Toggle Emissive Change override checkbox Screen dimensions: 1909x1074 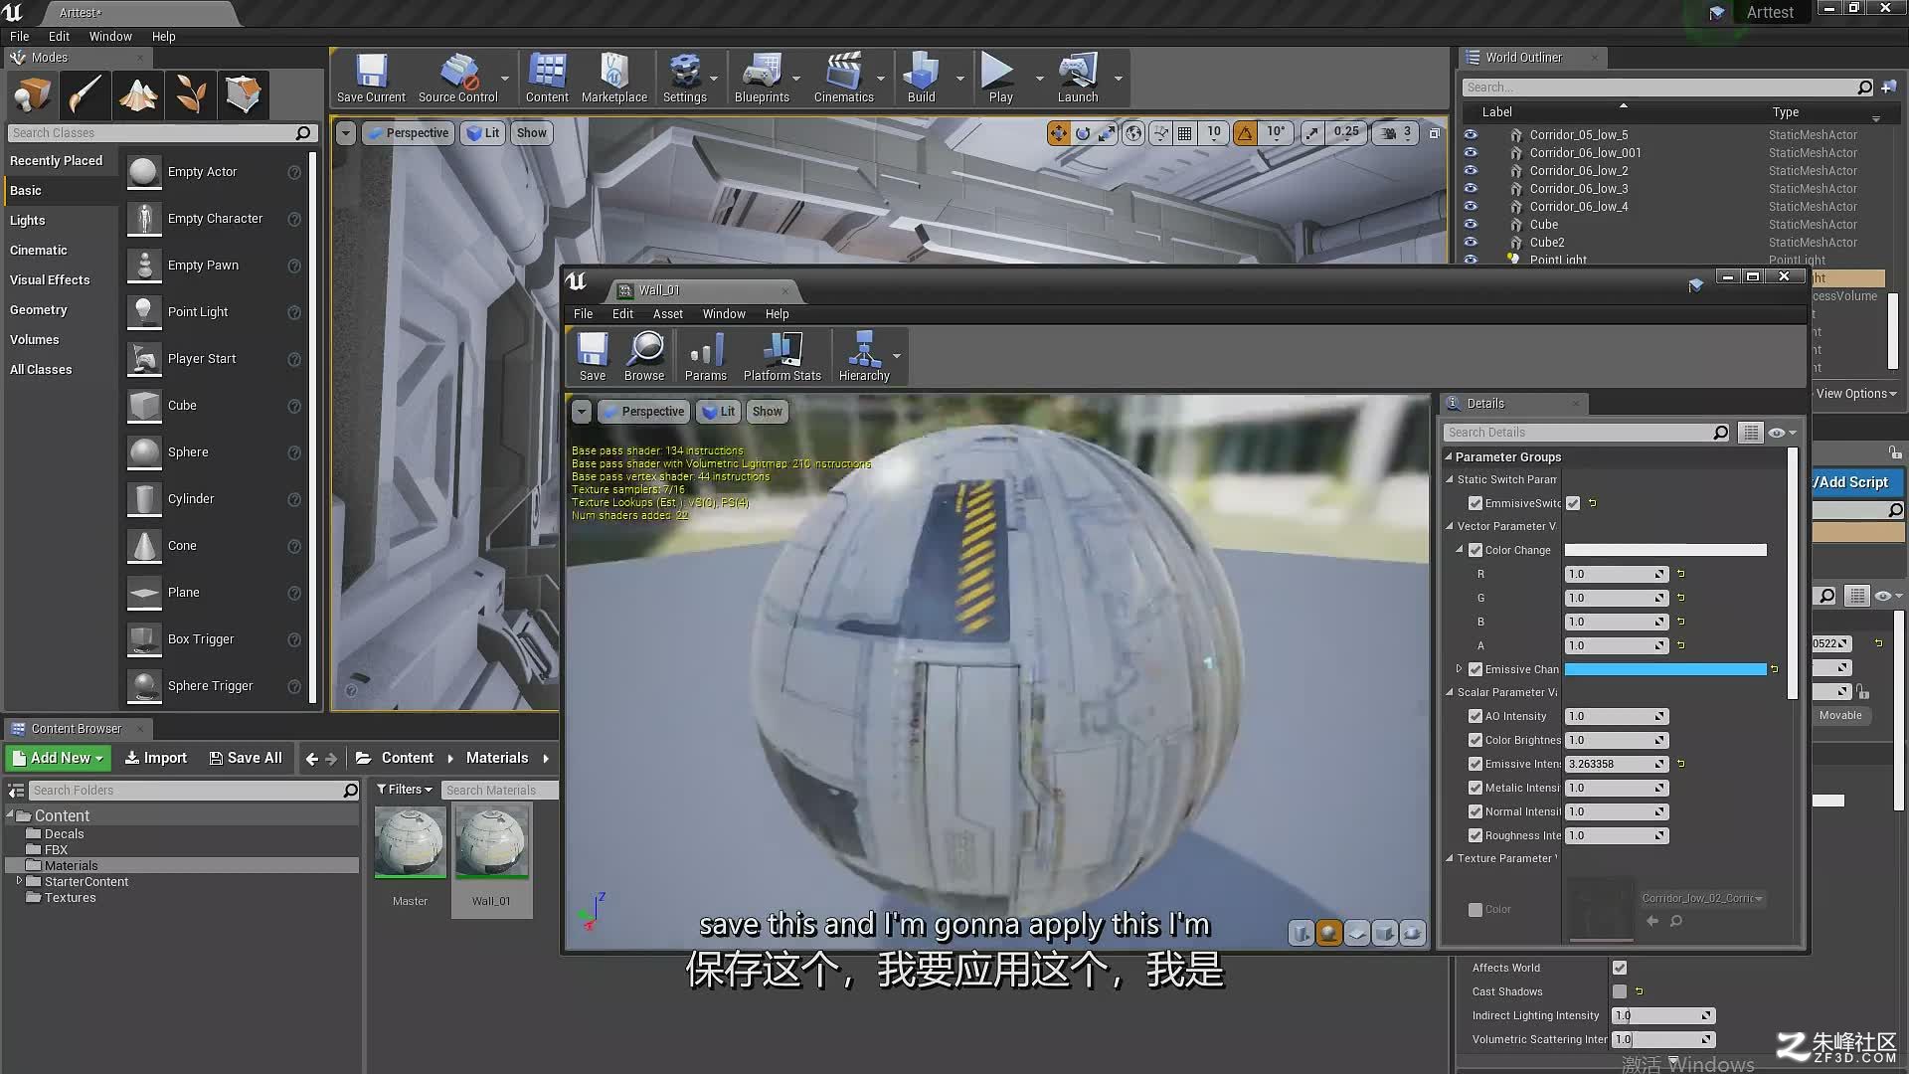click(x=1475, y=669)
